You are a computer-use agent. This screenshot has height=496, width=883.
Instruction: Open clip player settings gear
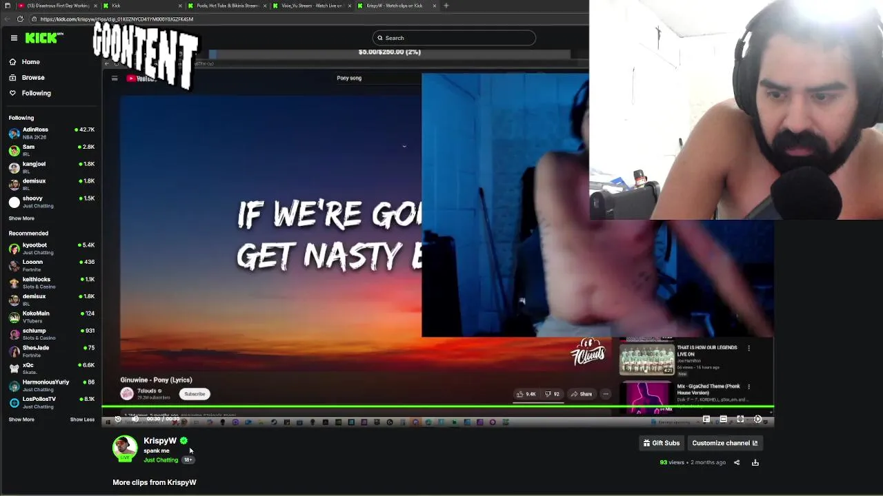coord(757,419)
